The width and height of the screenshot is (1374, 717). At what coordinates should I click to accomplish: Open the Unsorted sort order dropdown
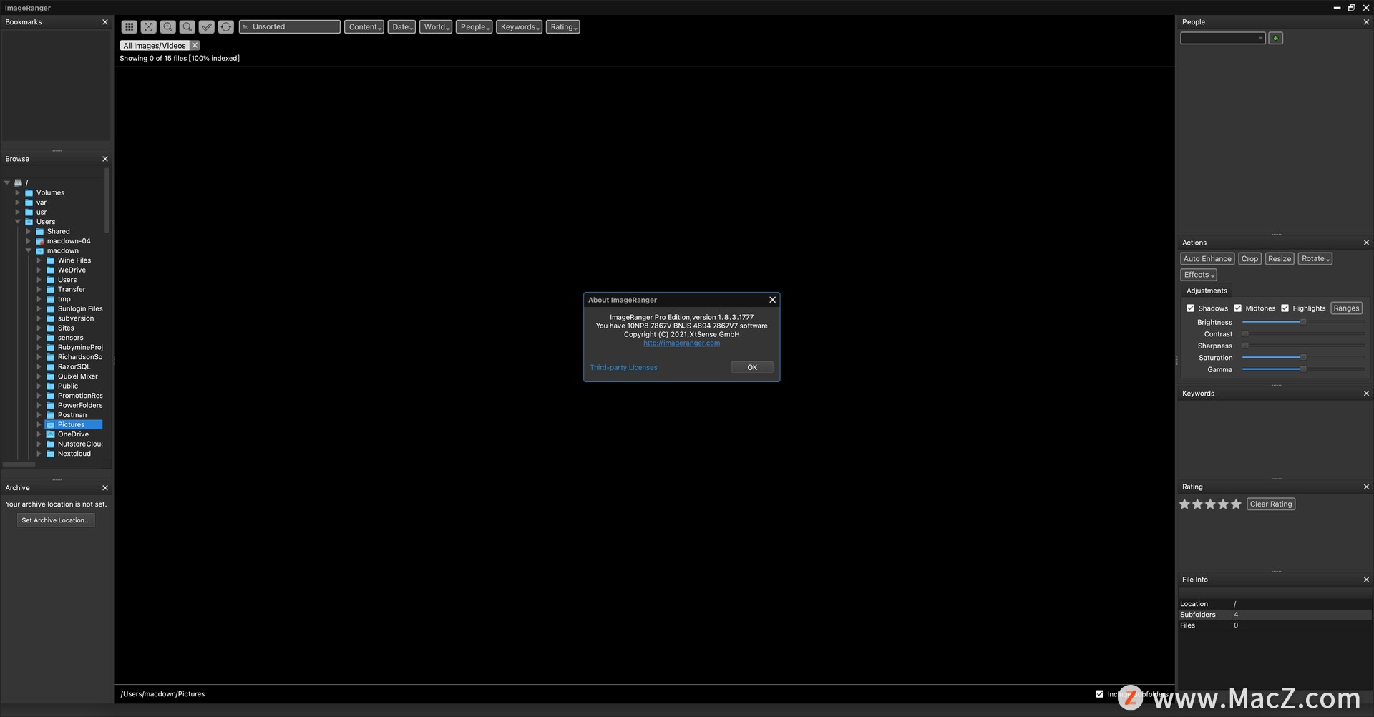pyautogui.click(x=290, y=27)
